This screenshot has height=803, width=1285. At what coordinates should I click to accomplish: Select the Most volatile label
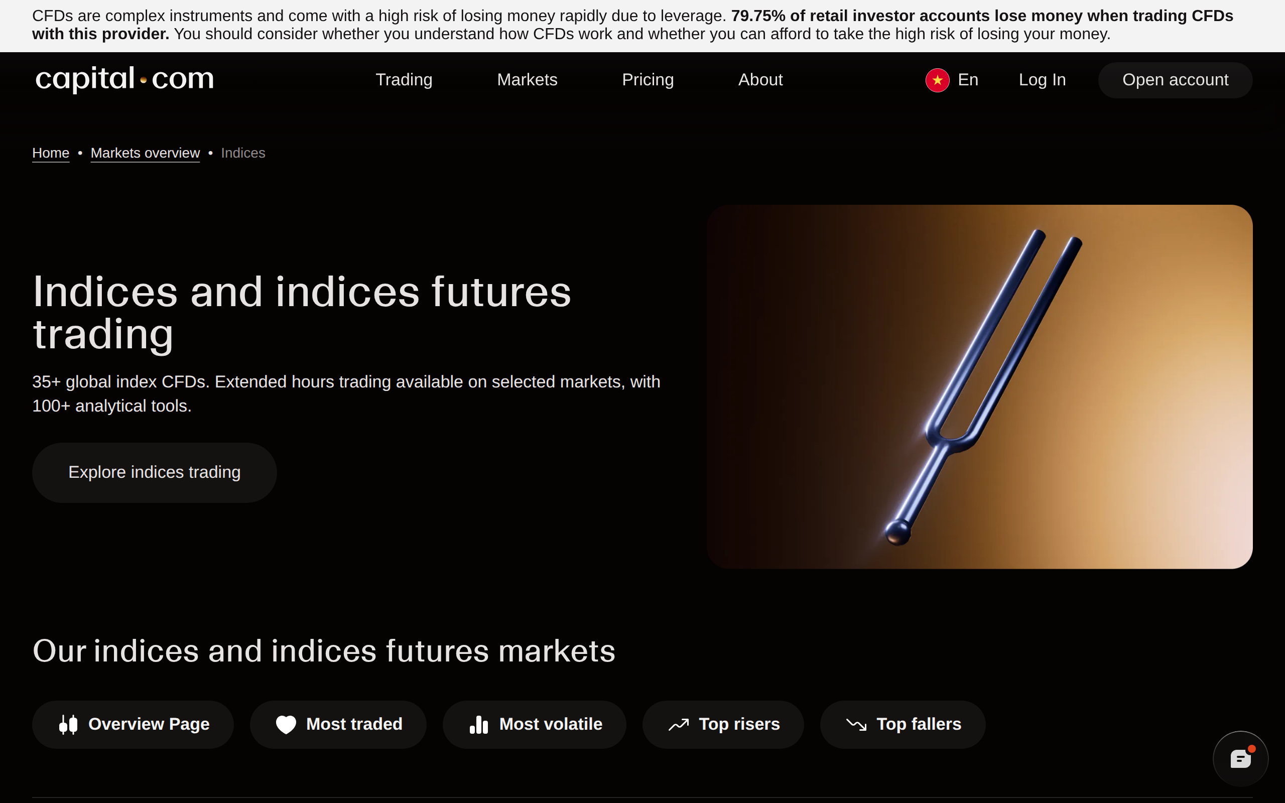point(551,724)
